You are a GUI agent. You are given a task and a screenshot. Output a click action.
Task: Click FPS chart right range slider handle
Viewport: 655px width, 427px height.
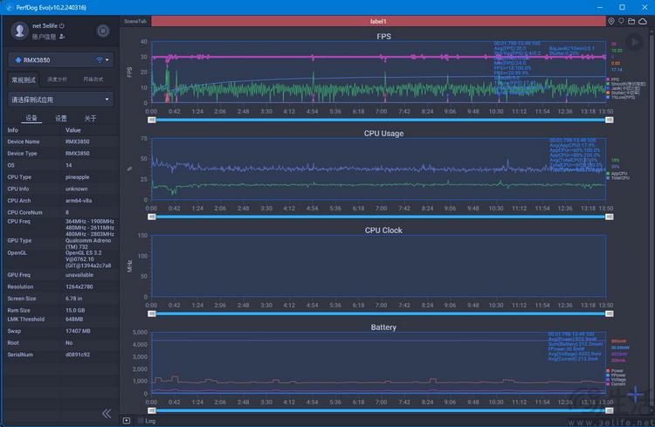(x=610, y=120)
